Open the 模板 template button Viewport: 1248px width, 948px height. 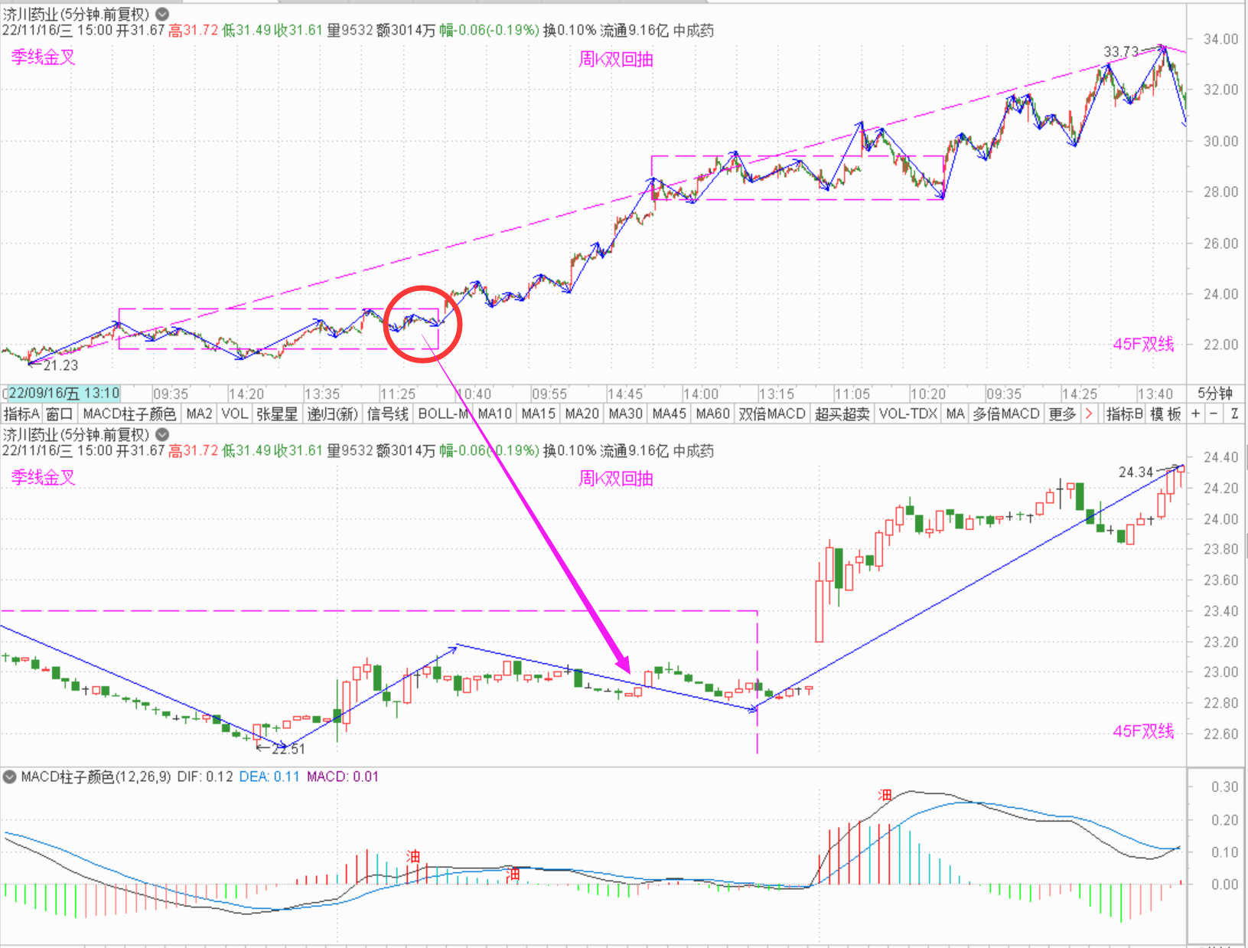pyautogui.click(x=1165, y=414)
